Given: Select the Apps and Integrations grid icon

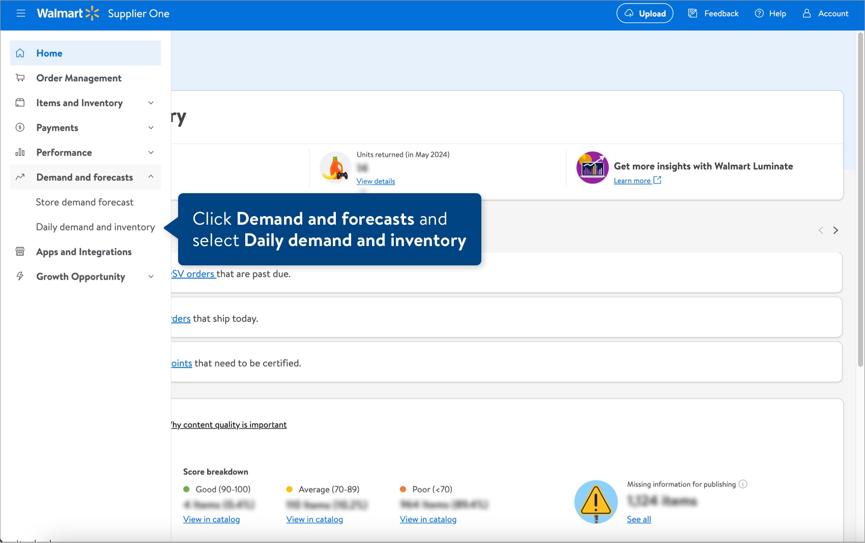Looking at the screenshot, I should pyautogui.click(x=20, y=251).
